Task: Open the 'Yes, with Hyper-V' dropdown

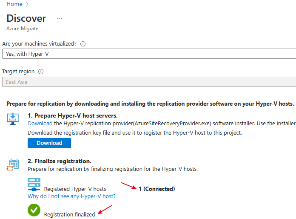Action: coord(149,54)
